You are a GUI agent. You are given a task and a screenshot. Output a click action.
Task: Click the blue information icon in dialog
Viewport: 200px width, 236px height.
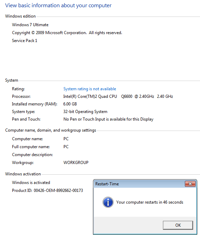pyautogui.click(x=108, y=202)
